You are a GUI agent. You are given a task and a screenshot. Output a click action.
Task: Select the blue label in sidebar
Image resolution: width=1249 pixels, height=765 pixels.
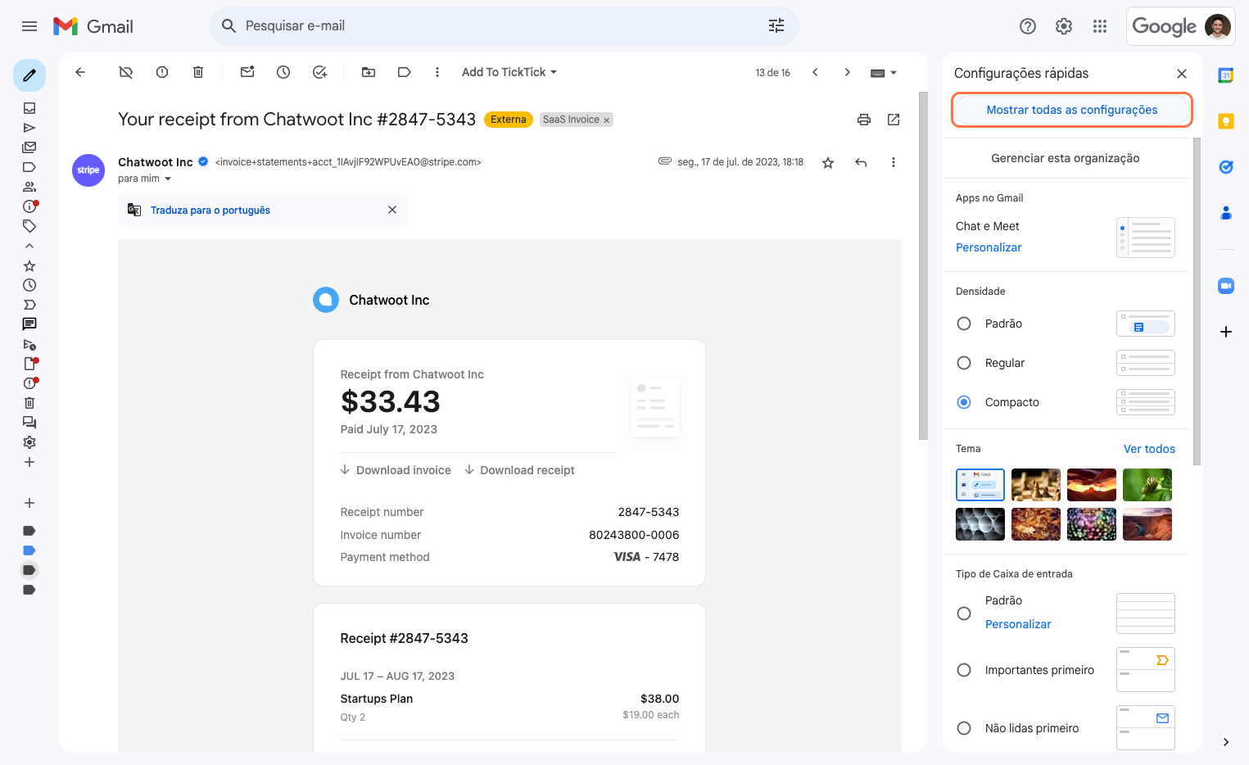(x=29, y=550)
